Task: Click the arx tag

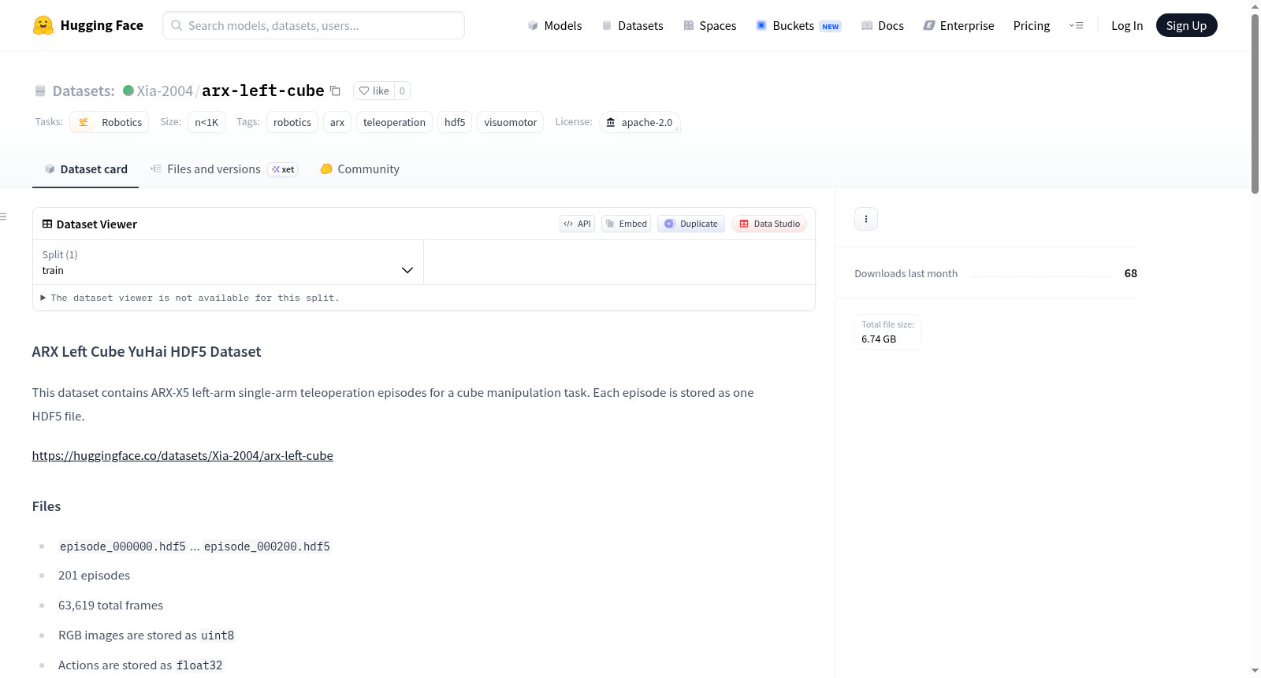Action: click(337, 122)
